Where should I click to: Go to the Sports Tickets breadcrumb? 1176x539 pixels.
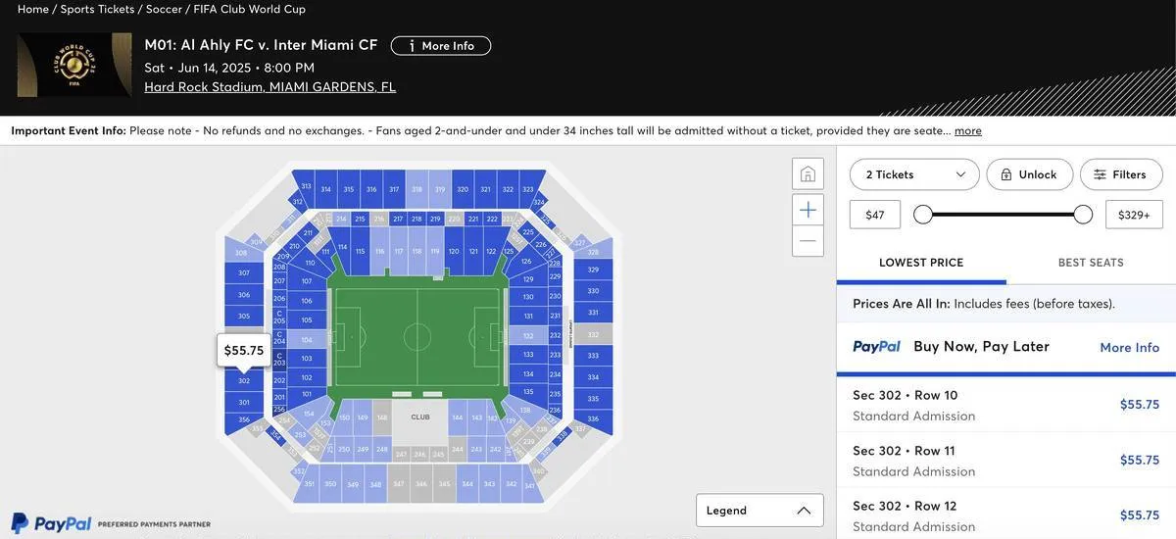[x=97, y=9]
